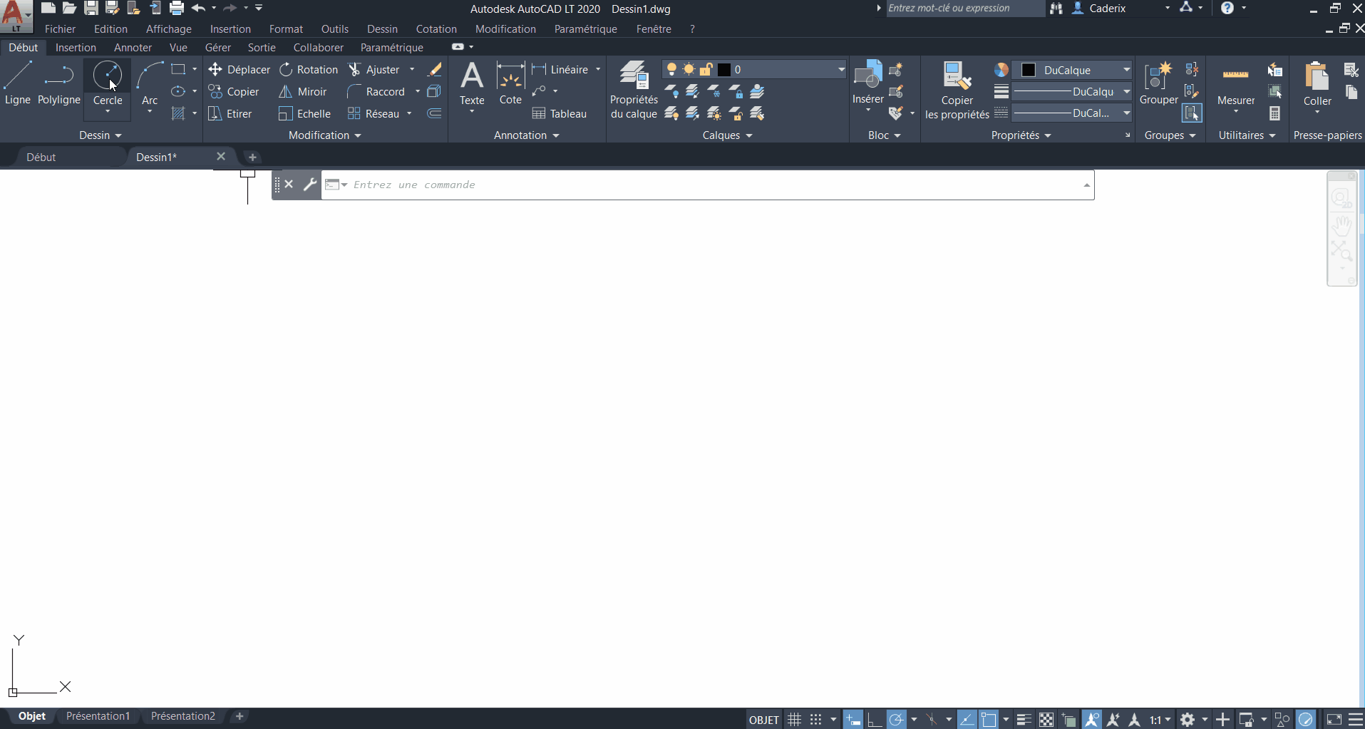
Task: Click the black layer color swatch
Action: [x=724, y=69]
